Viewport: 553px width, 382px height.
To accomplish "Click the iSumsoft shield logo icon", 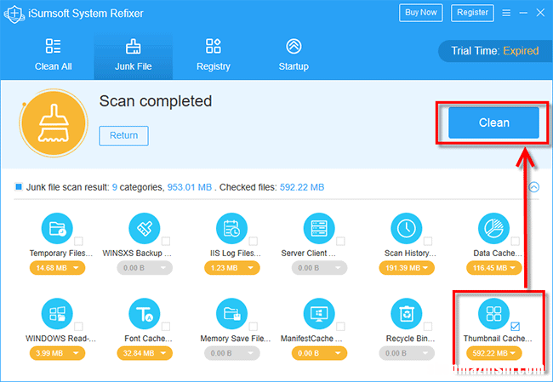I will pyautogui.click(x=14, y=14).
